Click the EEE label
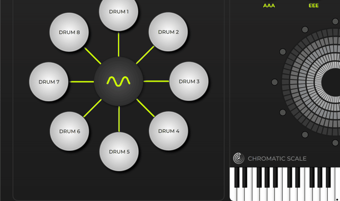The image size is (340, 201). pos(314,6)
